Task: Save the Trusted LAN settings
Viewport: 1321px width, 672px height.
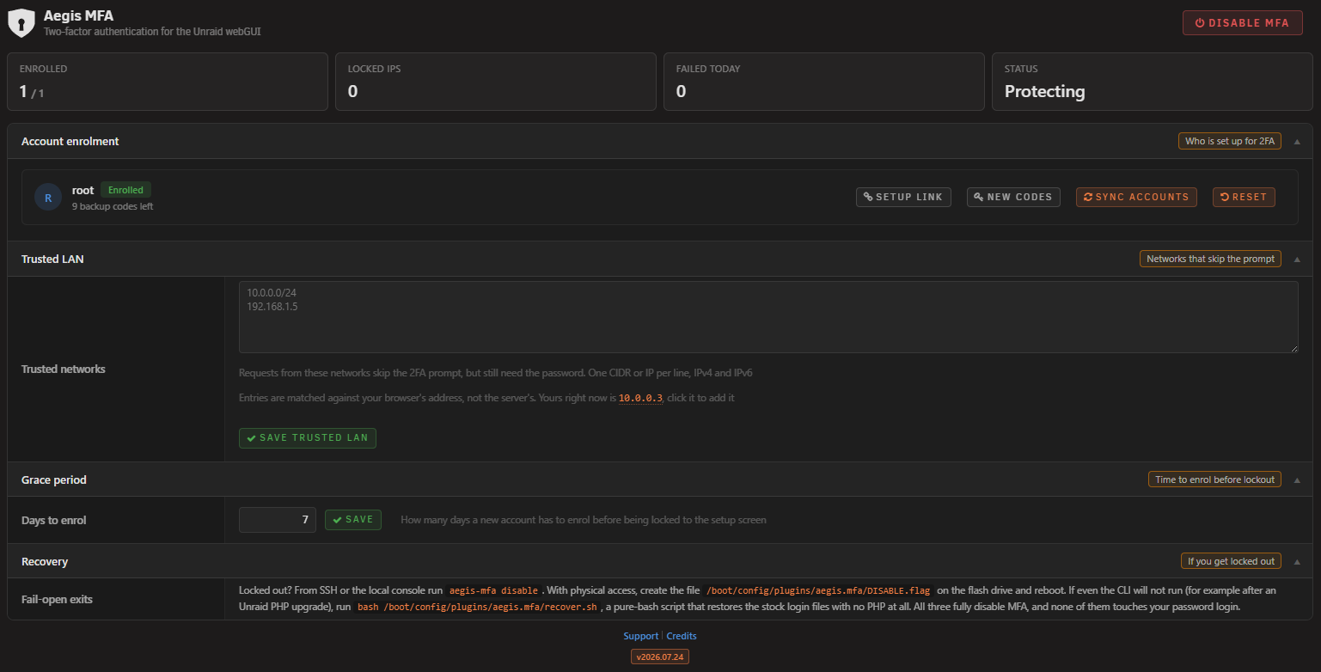Action: click(x=308, y=437)
